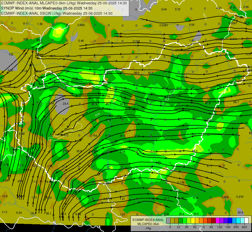Click the SBCIN title line

pos(57,13)
